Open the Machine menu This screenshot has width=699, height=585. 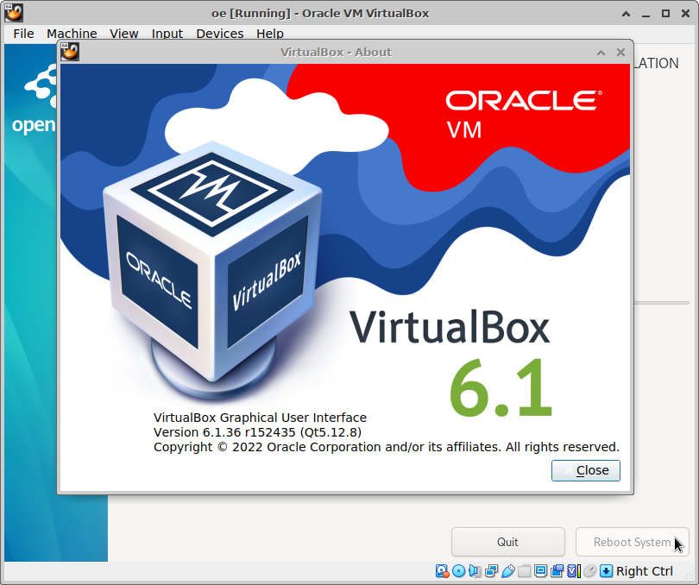tap(72, 34)
